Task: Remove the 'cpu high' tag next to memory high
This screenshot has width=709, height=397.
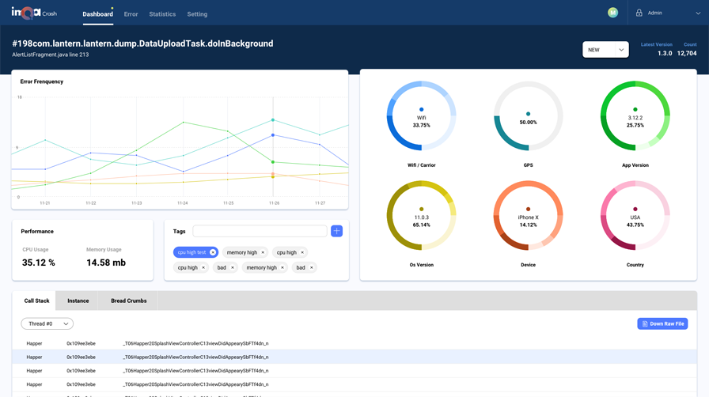Action: coord(302,252)
